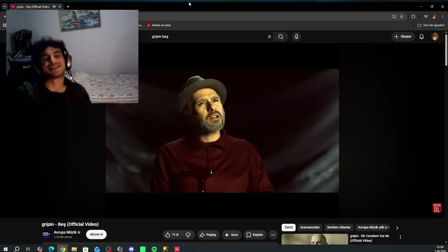Like the video with thumbs up
The image size is (448, 252).
pos(172,235)
